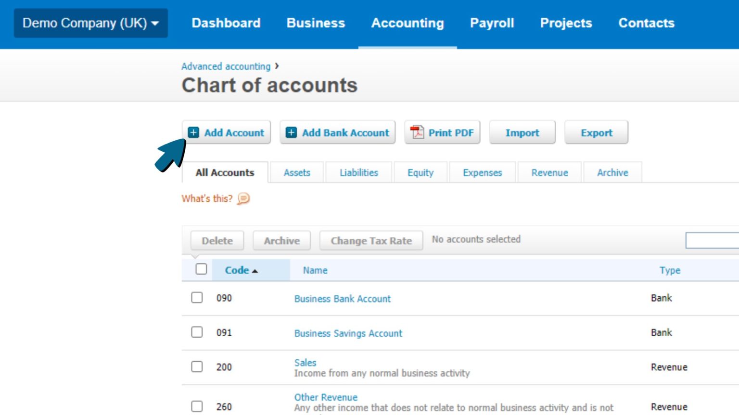Viewport: 739px width, 415px height.
Task: Click the Export button
Action: point(597,133)
